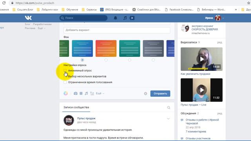251x141 pixels.
Task: Show more bookmarks with the » chevron
Action: coord(236,9)
